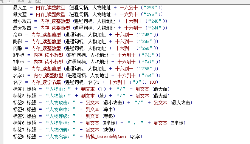Click the 标签5.标题 property
This screenshot has width=250, height=144.
coord(24,116)
